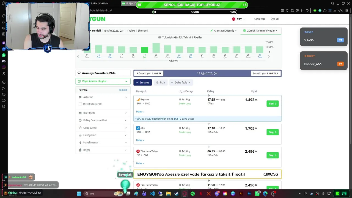This screenshot has height=198, width=352.
Task: Open sidebar settings gear icon
Action: [x=4, y=106]
